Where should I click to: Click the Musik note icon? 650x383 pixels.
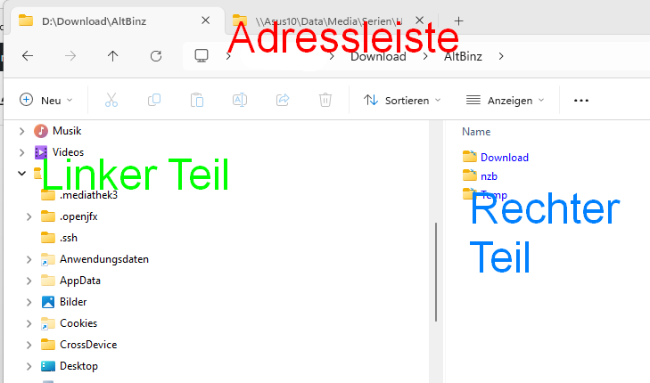pyautogui.click(x=41, y=131)
